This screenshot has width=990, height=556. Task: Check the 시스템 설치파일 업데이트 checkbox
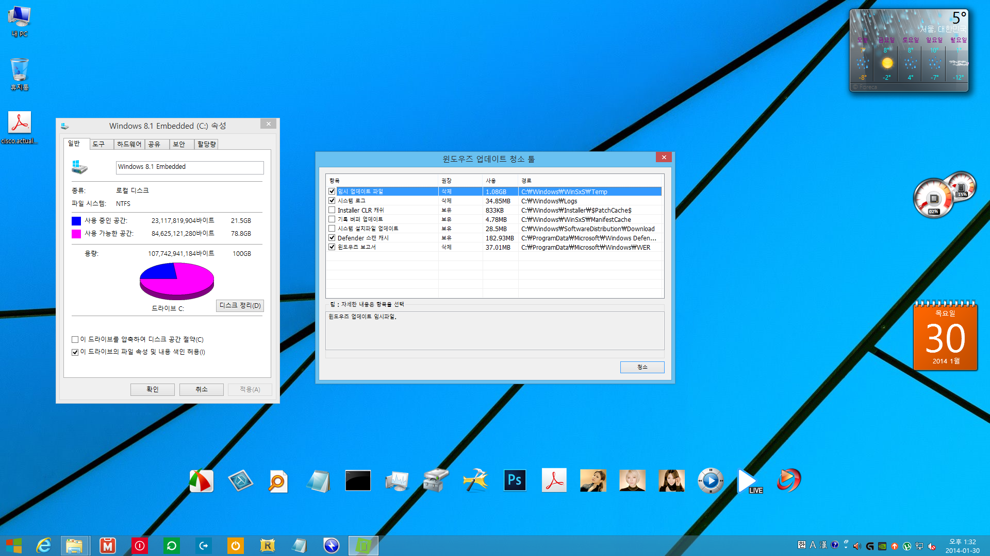pos(332,229)
